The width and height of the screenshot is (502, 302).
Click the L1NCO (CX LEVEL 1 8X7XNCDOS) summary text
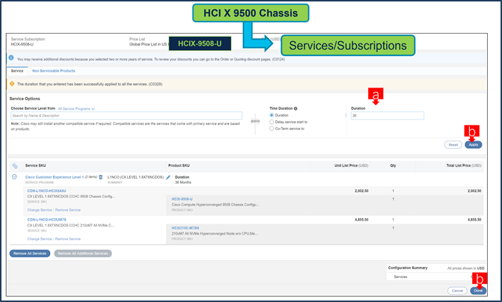tap(135, 177)
